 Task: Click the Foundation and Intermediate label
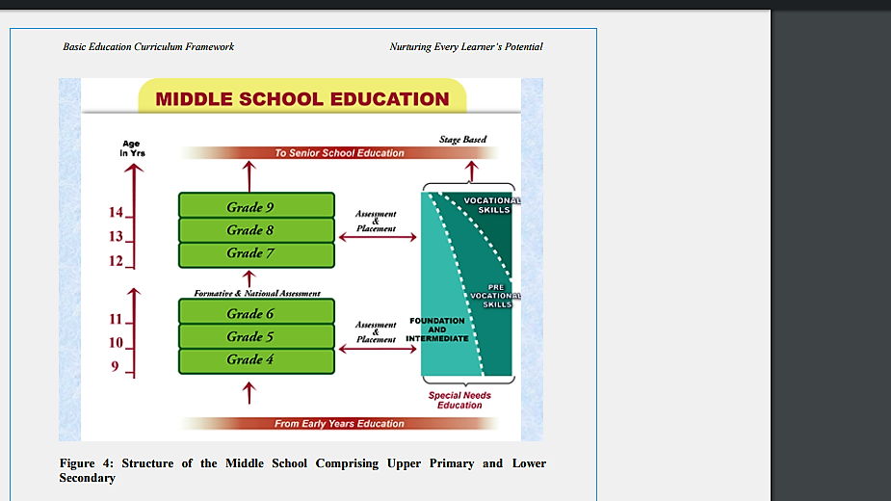coord(438,330)
